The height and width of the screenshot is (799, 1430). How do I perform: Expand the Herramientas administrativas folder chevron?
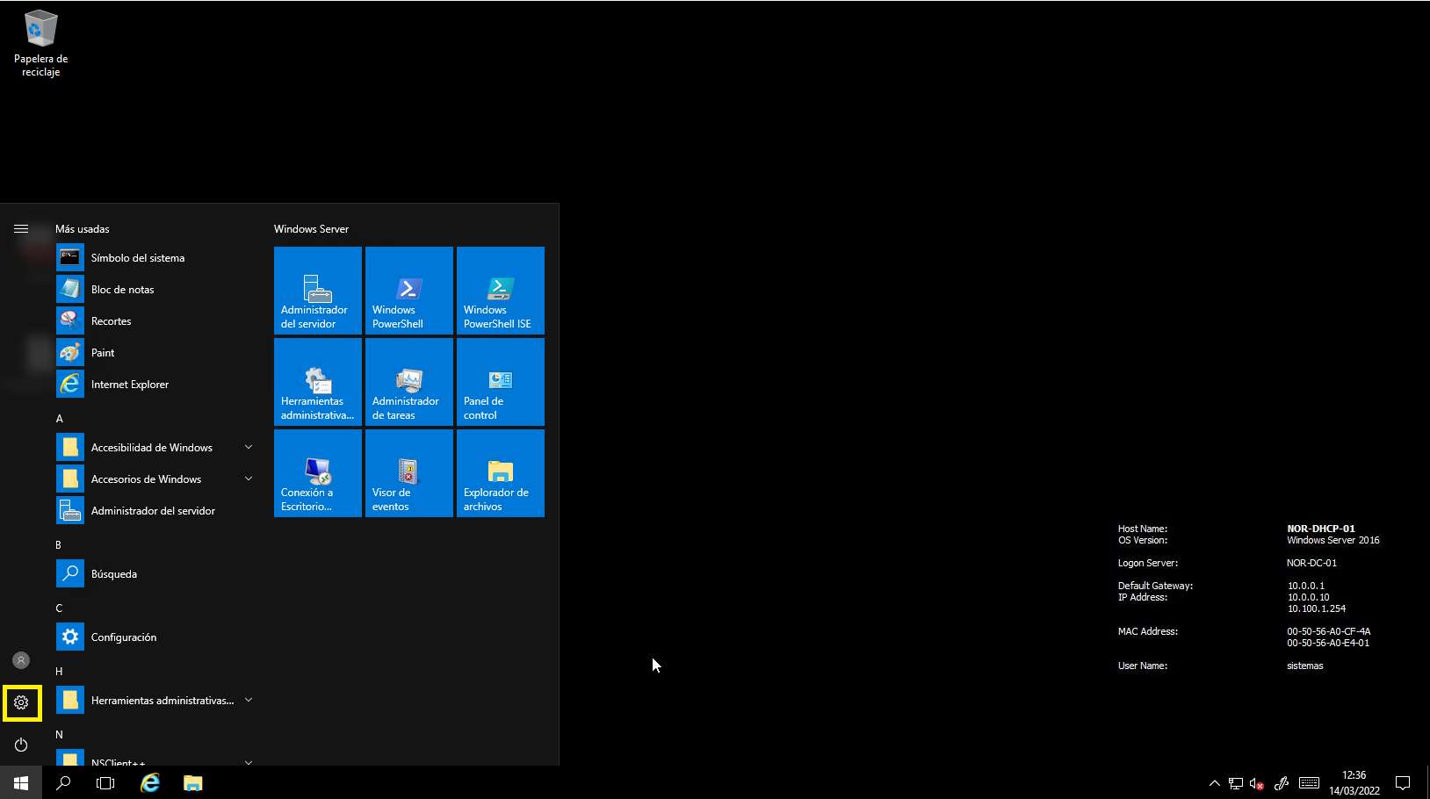click(249, 700)
